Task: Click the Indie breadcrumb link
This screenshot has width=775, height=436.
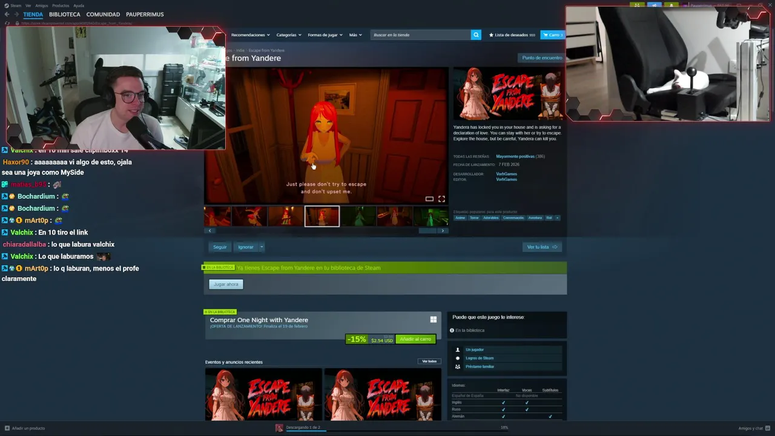Action: coord(240,50)
